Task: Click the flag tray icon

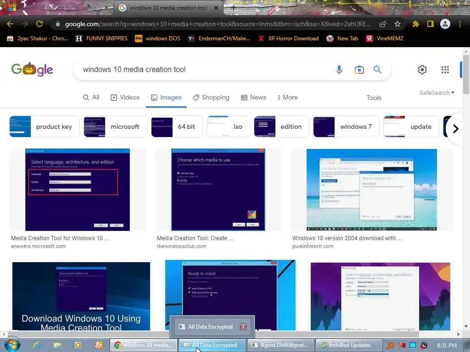Action: click(x=402, y=345)
